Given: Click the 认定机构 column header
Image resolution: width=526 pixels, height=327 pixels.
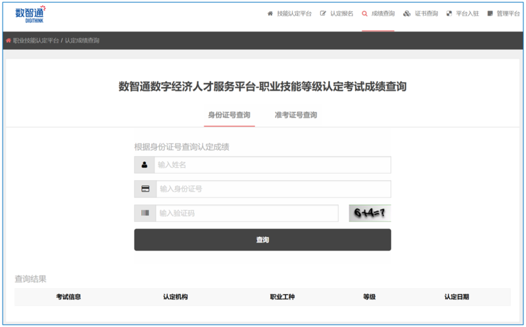Looking at the screenshot, I should pyautogui.click(x=176, y=297).
